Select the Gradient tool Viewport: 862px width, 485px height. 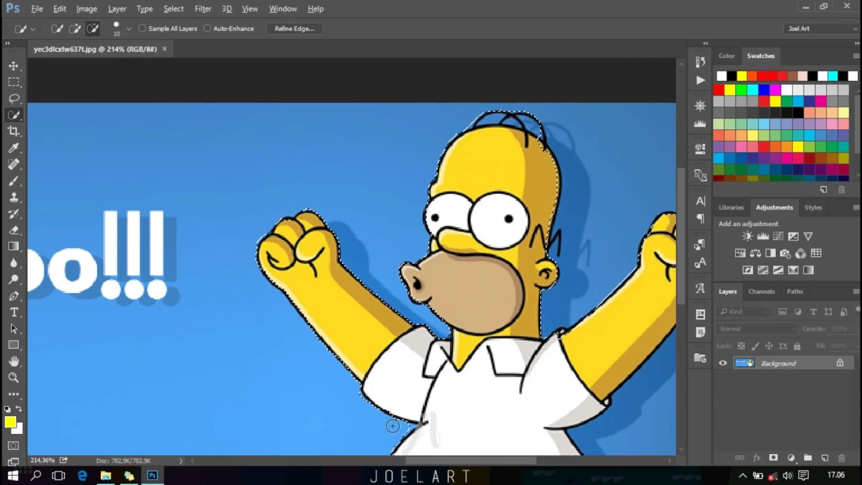[x=13, y=247]
